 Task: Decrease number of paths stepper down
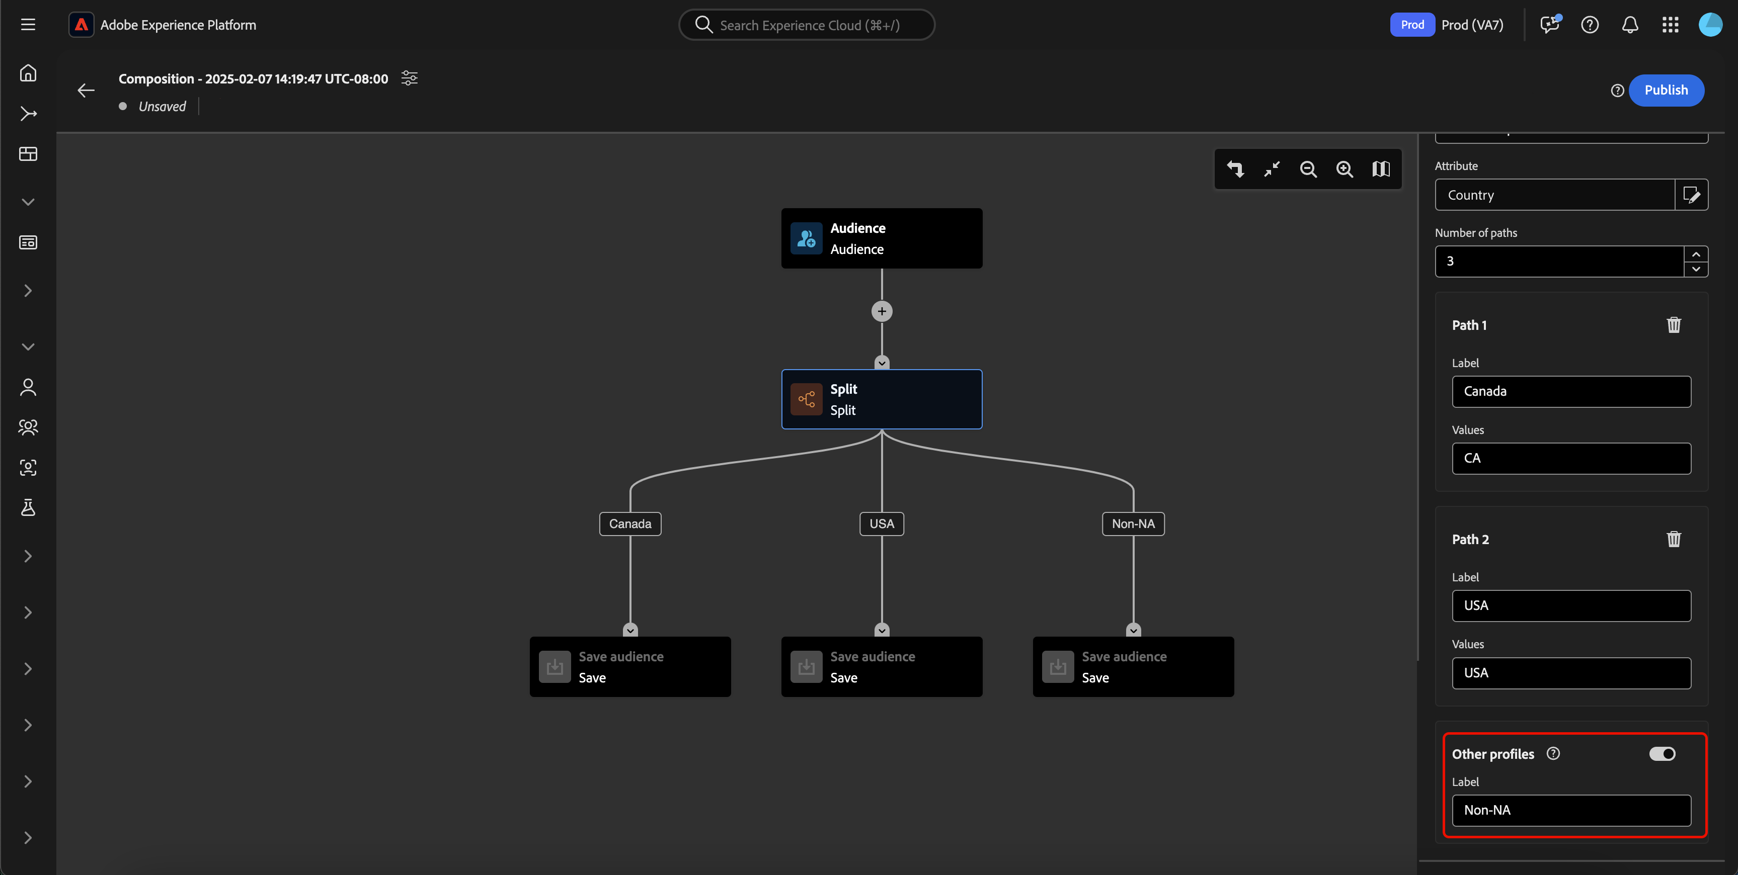(x=1696, y=269)
